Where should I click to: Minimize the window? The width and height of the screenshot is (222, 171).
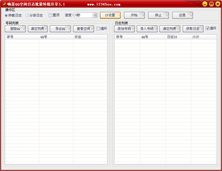coord(205,4)
